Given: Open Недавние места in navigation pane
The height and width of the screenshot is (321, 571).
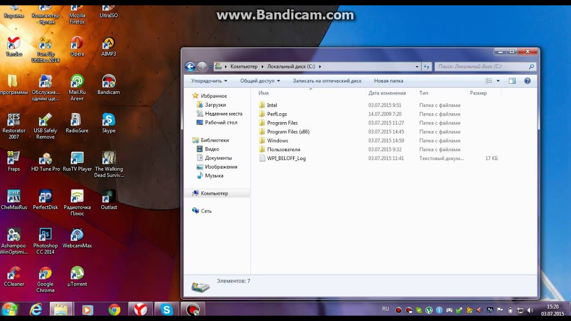Looking at the screenshot, I should [219, 114].
